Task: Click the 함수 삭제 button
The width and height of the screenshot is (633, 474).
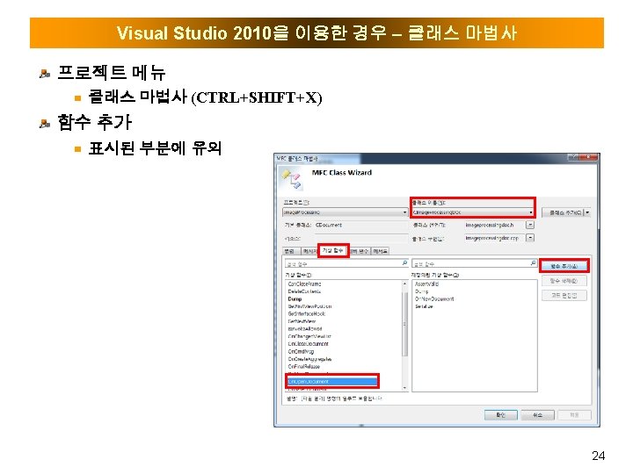Action: pyautogui.click(x=564, y=281)
